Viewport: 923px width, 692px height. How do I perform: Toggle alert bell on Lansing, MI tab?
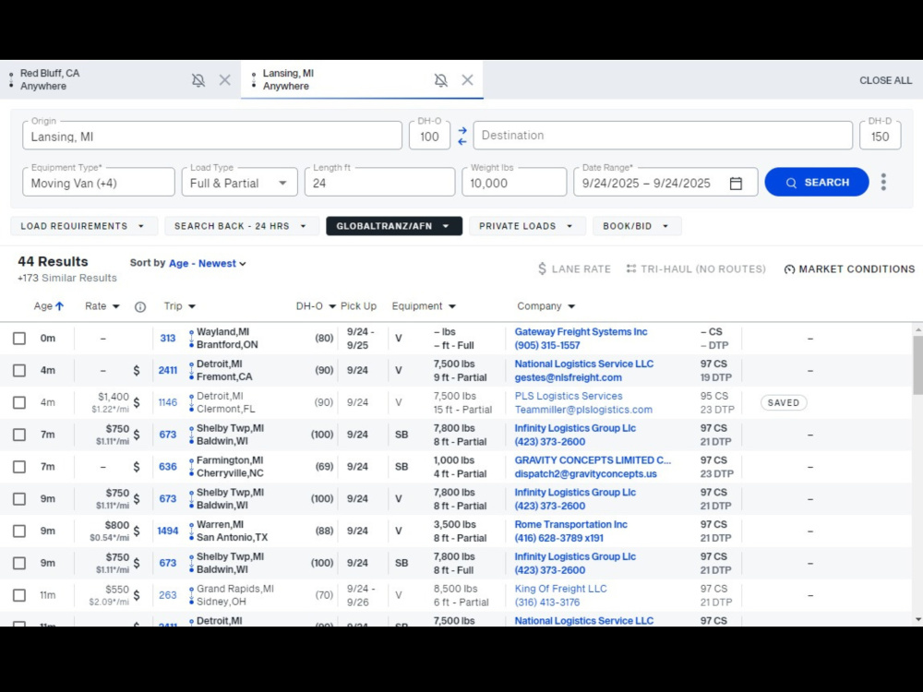tap(441, 80)
